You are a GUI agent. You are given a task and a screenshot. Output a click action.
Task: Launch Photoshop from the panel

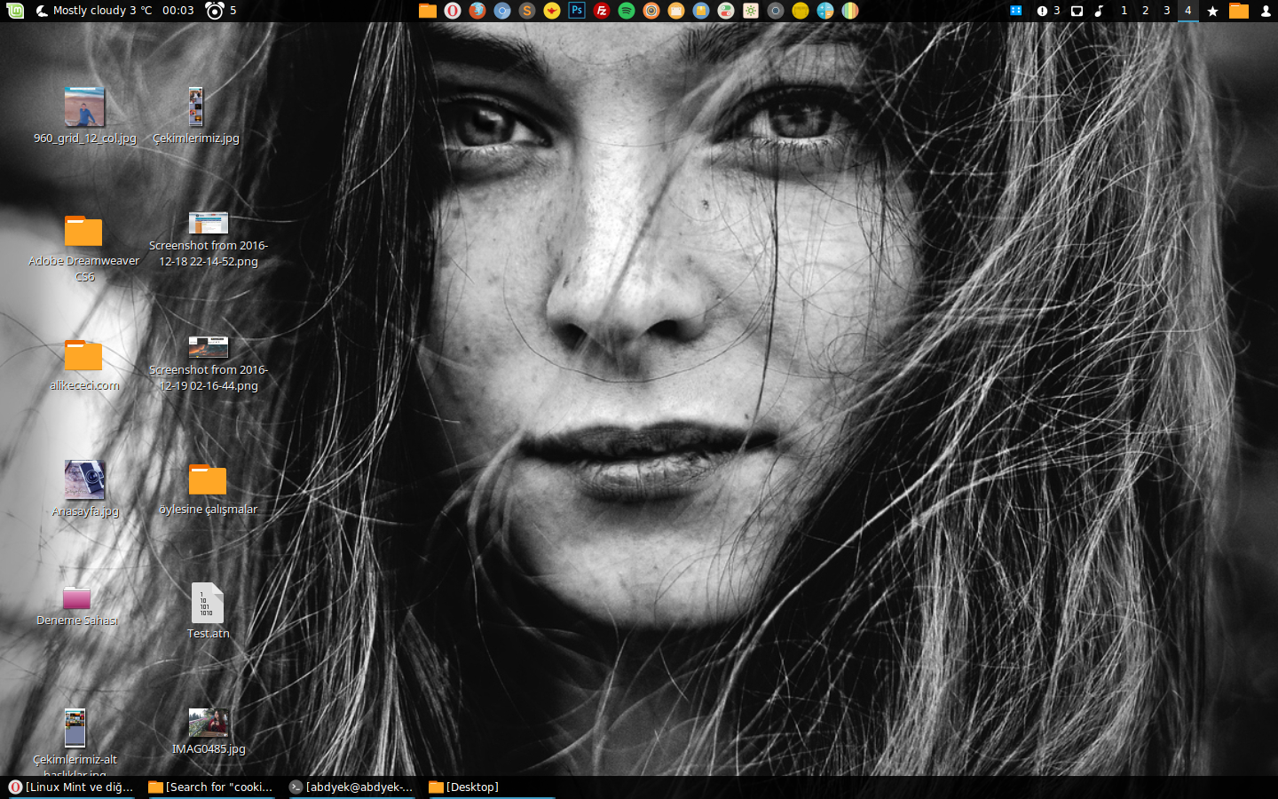tap(577, 11)
